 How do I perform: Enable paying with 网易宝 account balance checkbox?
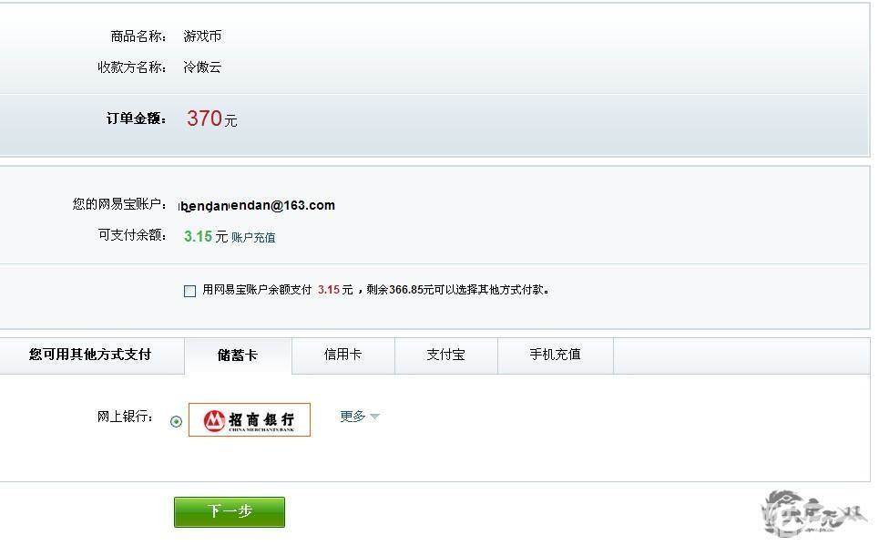pos(190,291)
